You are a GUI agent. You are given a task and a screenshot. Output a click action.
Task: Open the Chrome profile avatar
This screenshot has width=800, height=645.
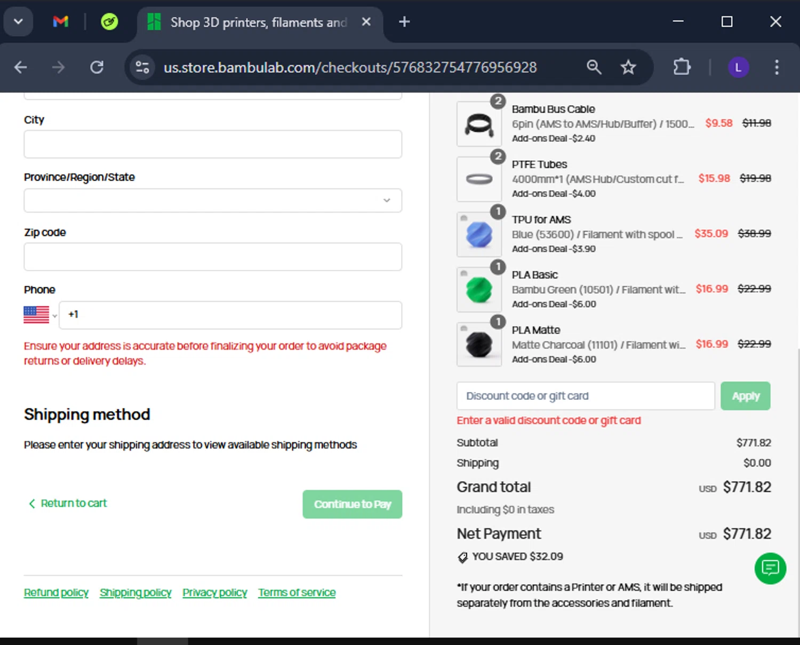[x=738, y=67]
